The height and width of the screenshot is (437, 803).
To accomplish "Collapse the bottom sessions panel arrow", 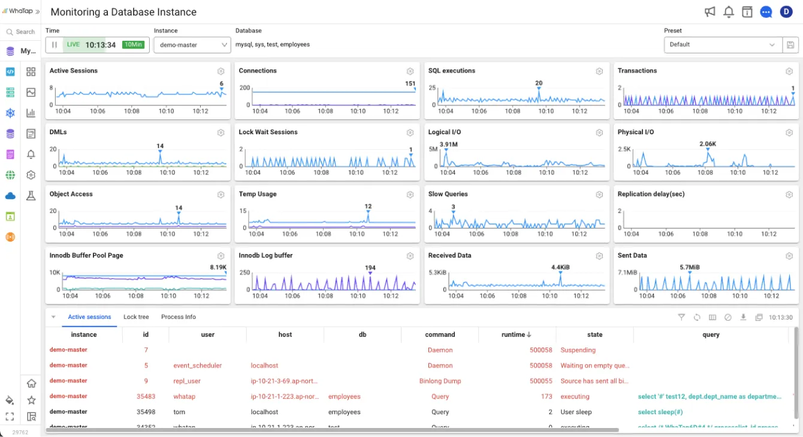I will [x=53, y=317].
